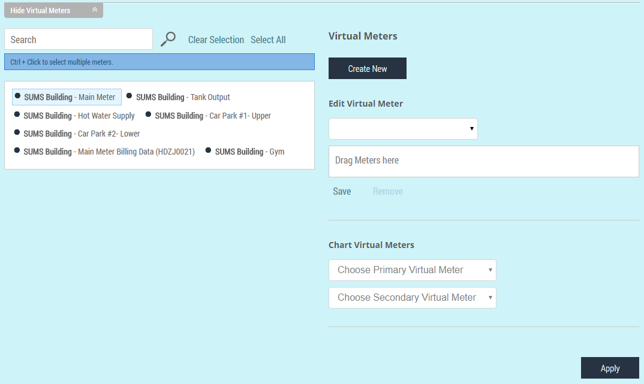Click the Remove option
The height and width of the screenshot is (384, 644).
(x=387, y=191)
